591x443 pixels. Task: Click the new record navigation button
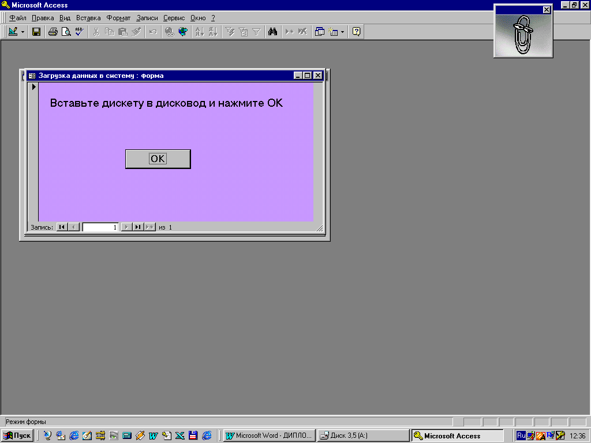tap(150, 227)
